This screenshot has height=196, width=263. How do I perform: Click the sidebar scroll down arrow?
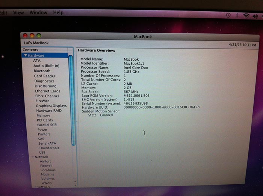click(x=75, y=185)
